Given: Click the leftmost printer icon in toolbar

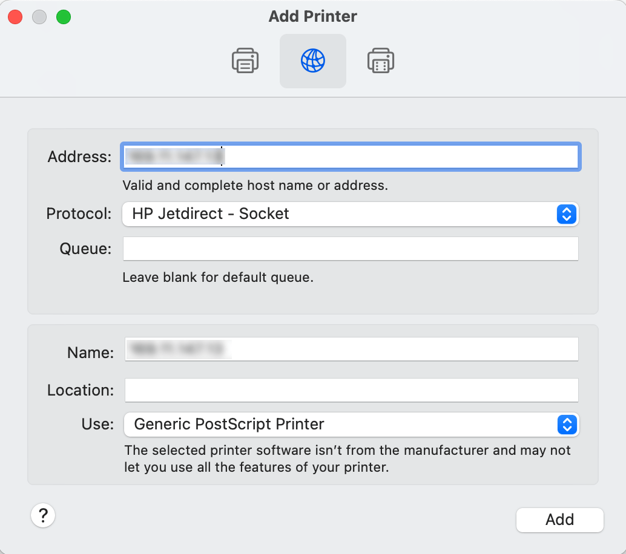Looking at the screenshot, I should (x=245, y=60).
